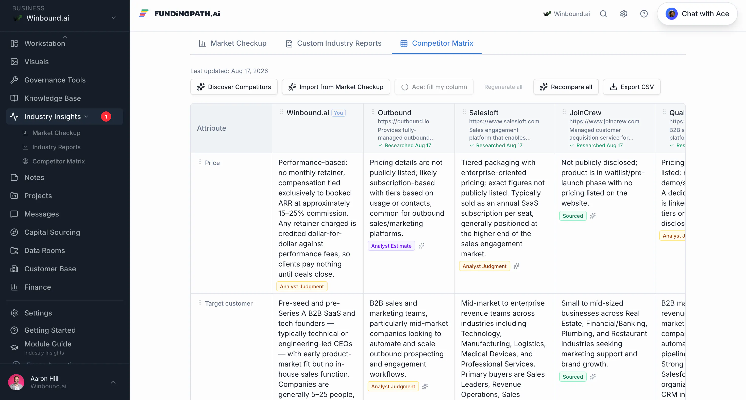Screen dimensions: 746x400
Task: Click the FundingPath.ai logo
Action: (x=180, y=14)
